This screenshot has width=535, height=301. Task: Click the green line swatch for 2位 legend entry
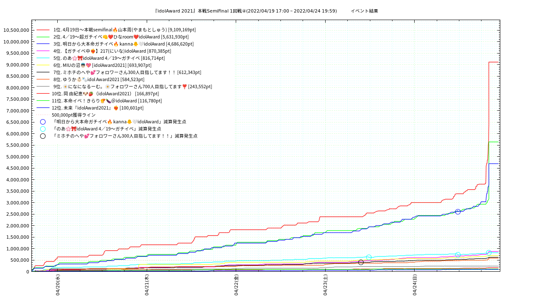tap(43, 37)
